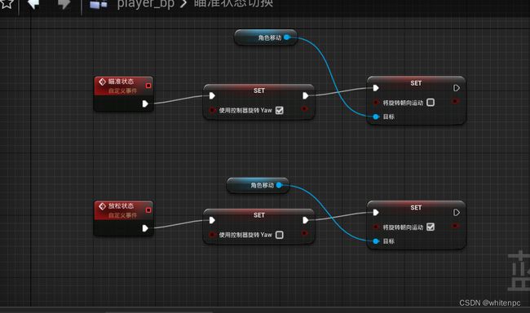Click the 瞄准状态切换 breadcrumb graph name
Viewport: 530px width, 313px height.
233,3
